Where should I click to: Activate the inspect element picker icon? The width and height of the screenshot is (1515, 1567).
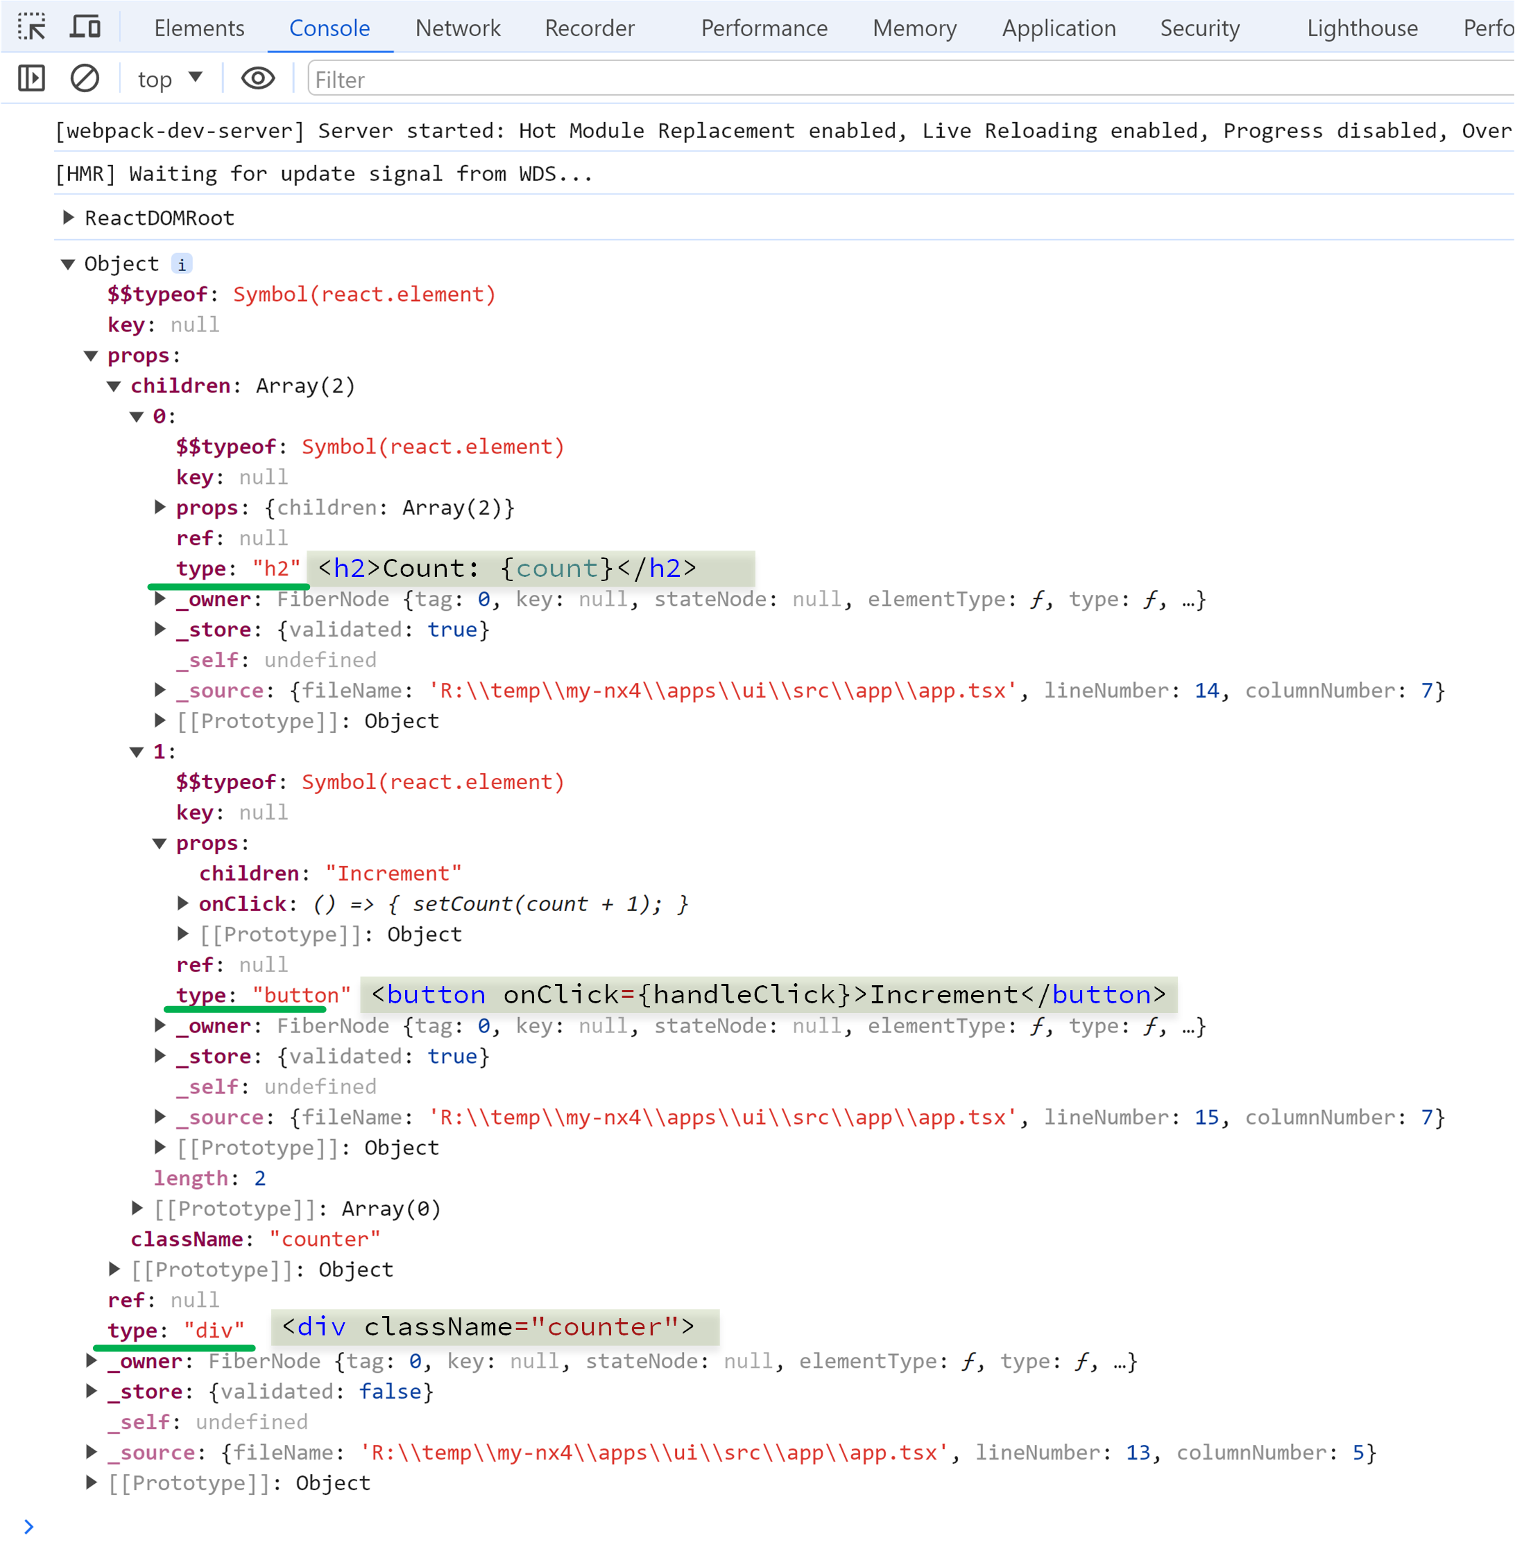click(32, 27)
